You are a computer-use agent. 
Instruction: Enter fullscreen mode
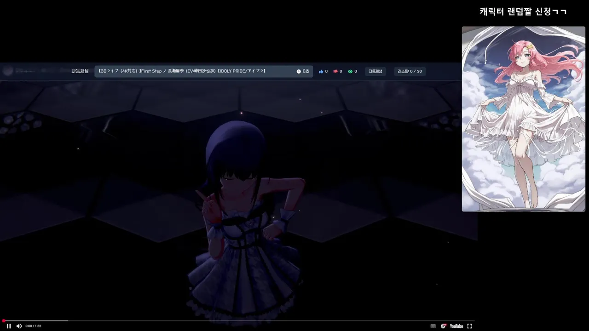coord(470,326)
